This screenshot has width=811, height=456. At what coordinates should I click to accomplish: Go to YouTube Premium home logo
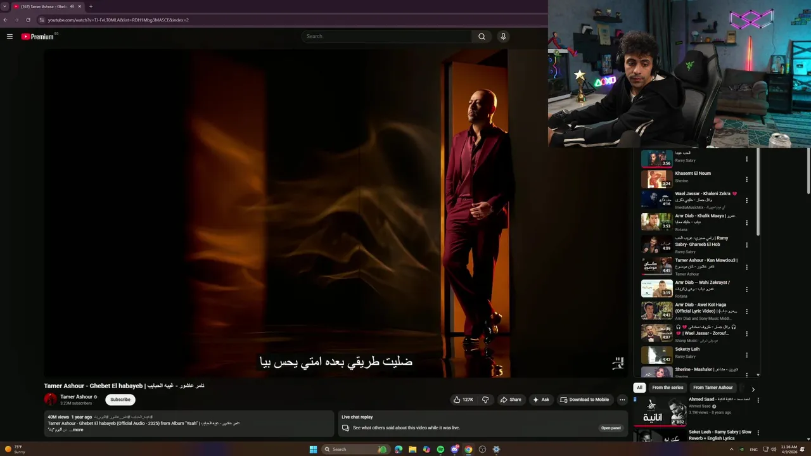39,37
